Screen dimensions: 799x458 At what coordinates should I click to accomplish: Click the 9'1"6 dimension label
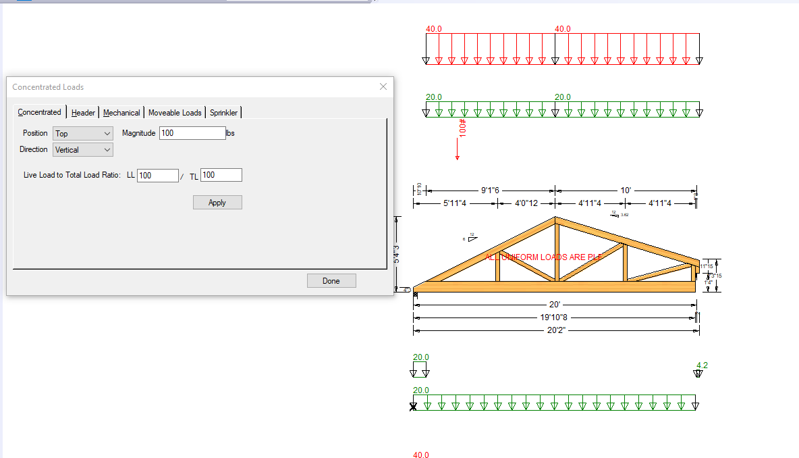click(491, 190)
